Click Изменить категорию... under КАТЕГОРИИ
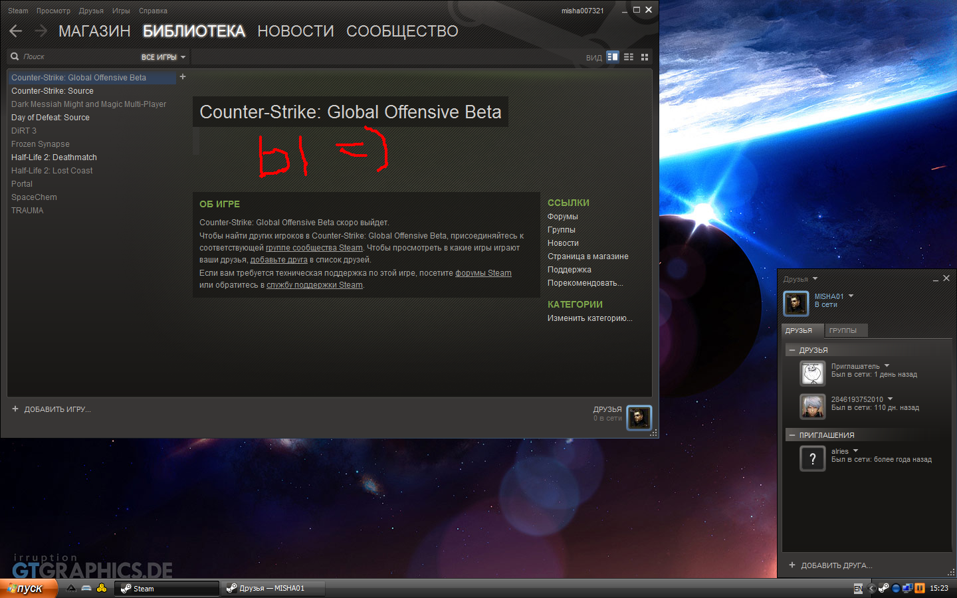Image resolution: width=957 pixels, height=598 pixels. [590, 318]
